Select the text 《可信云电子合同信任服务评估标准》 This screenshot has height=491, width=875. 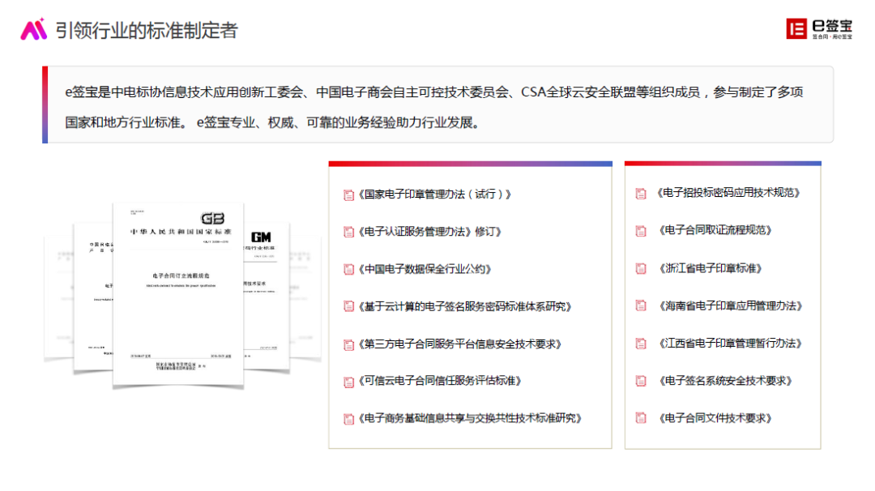point(440,381)
